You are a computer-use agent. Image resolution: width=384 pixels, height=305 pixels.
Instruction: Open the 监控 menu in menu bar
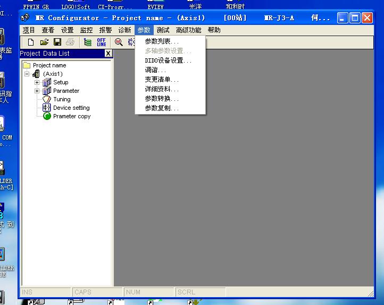86,30
